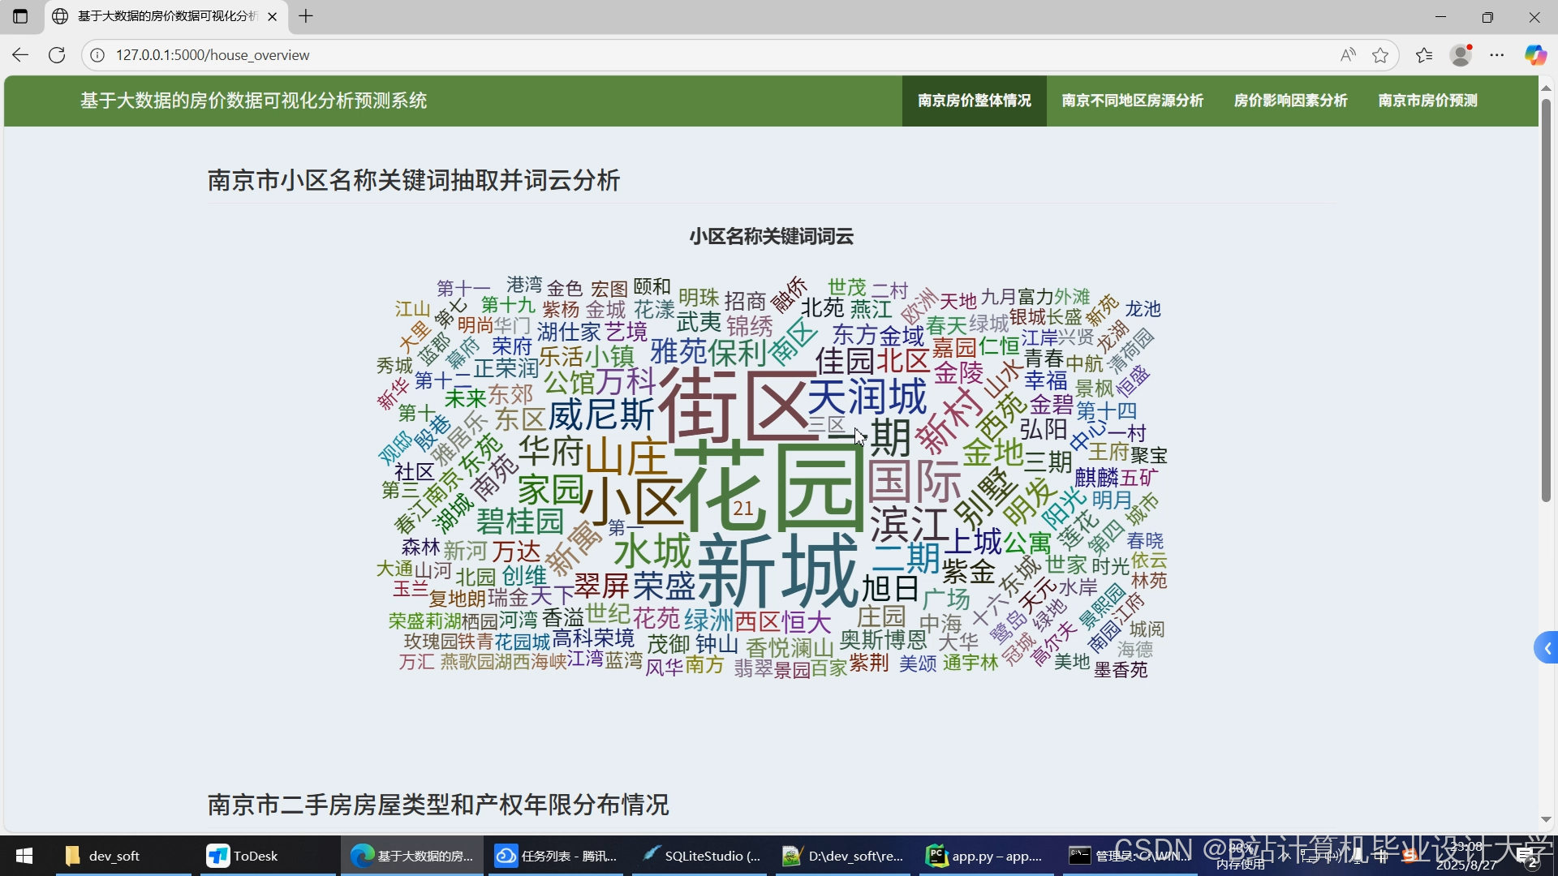Open browser settings and more menu

point(1497,55)
